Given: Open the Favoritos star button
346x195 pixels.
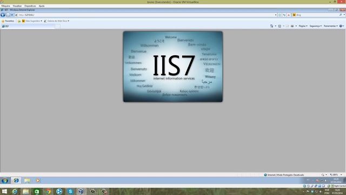Looking at the screenshot, I should pyautogui.click(x=8, y=21).
